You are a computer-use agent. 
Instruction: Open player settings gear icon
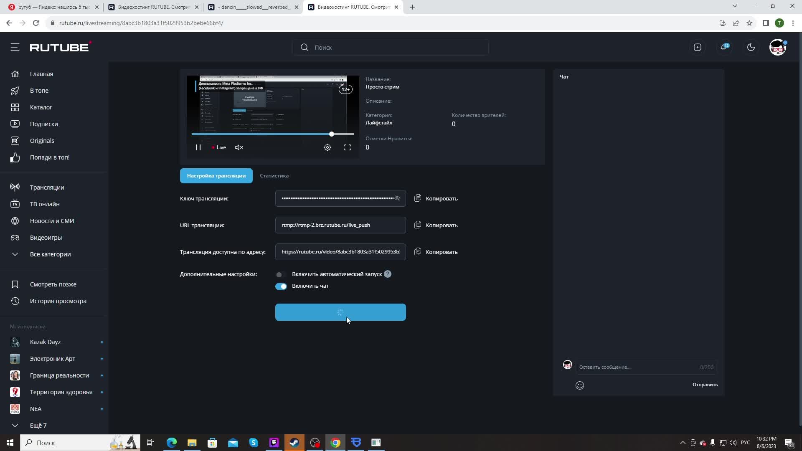point(327,147)
